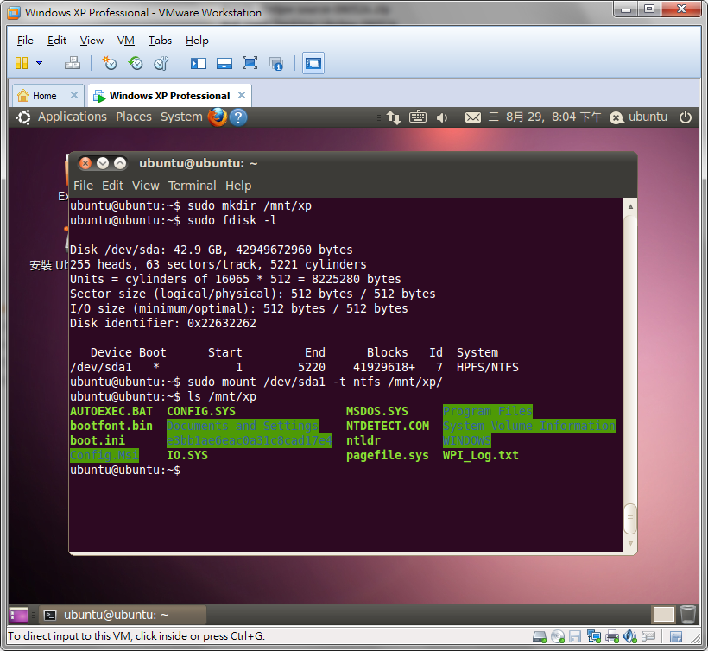
Task: Open the Trash icon in bottom panel
Action: click(x=687, y=615)
